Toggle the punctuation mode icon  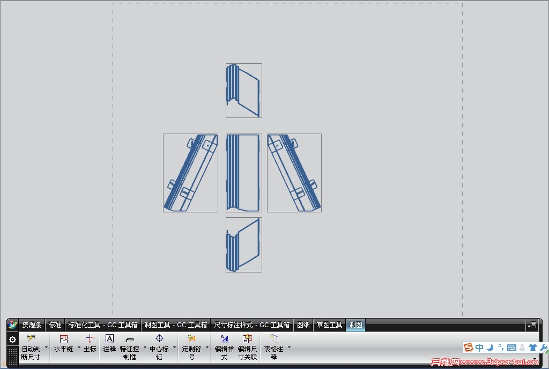tap(501, 348)
